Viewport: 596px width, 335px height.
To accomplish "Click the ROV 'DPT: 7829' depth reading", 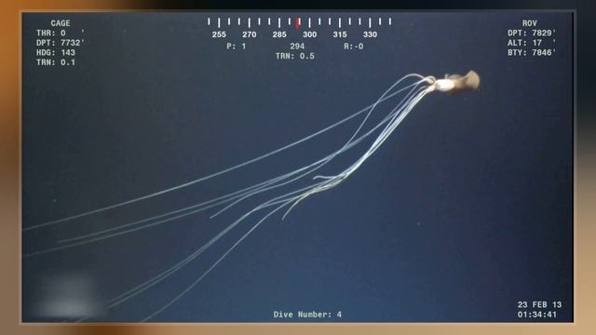I will [x=532, y=33].
